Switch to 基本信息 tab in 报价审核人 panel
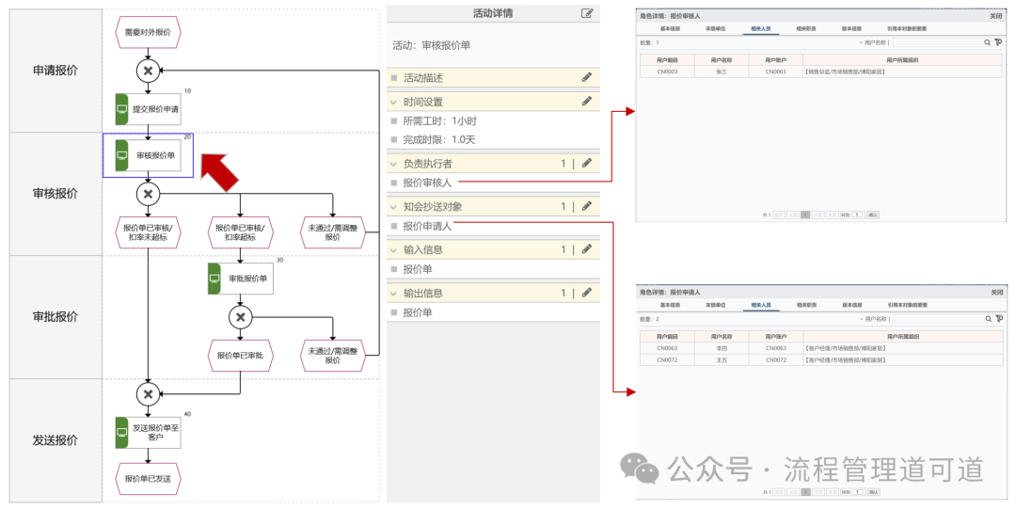This screenshot has width=1016, height=510. click(670, 29)
